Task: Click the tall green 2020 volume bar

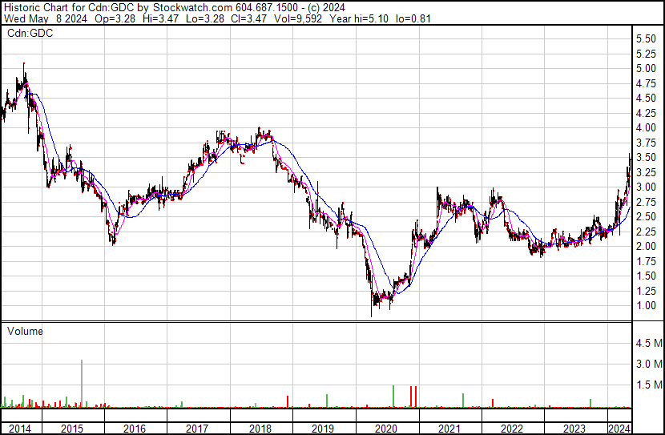Action: [x=393, y=397]
